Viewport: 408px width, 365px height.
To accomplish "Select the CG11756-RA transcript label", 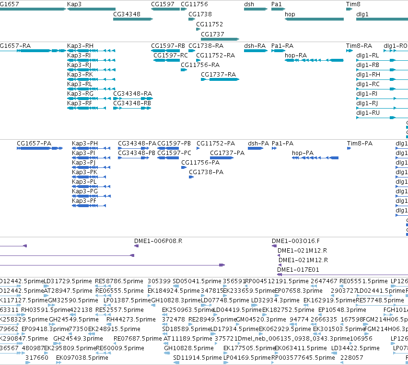I will point(200,65).
